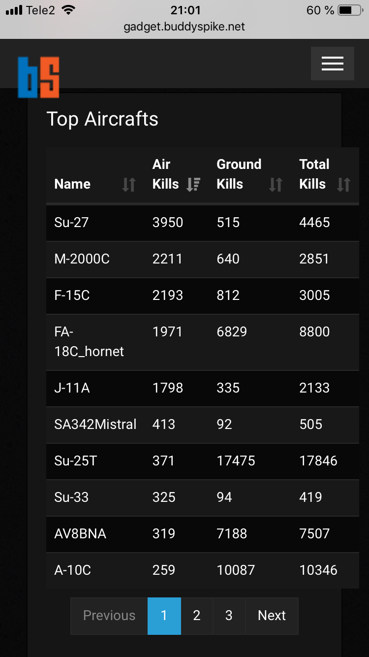
Task: Click the Previous pagination button
Action: [x=109, y=616]
